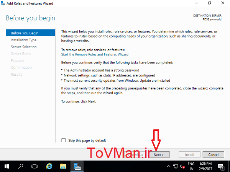This screenshot has height=172, width=230.
Task: Go to the Server Selection step
Action: 24,47
